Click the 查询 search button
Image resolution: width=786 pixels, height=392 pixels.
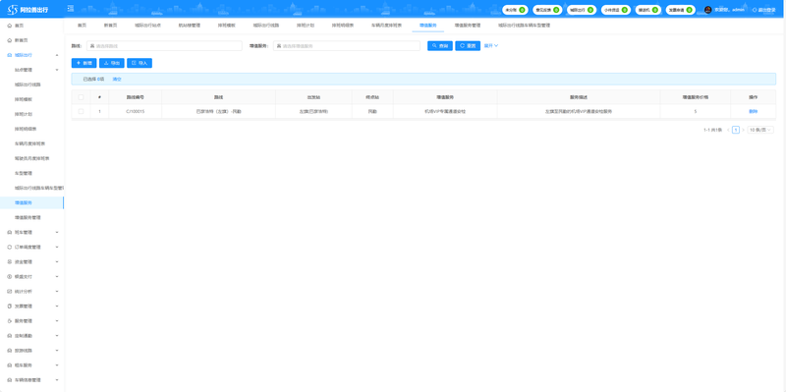(x=439, y=45)
